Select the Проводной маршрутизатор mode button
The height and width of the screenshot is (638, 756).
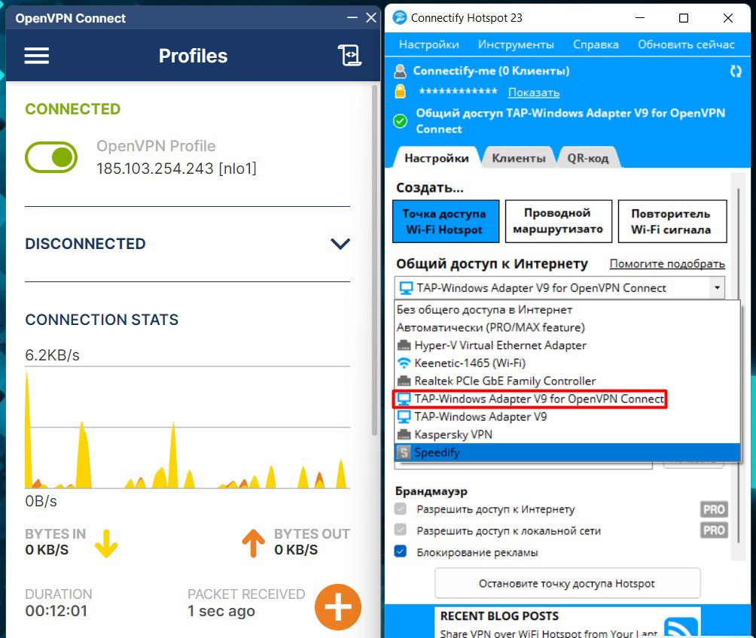pos(558,221)
